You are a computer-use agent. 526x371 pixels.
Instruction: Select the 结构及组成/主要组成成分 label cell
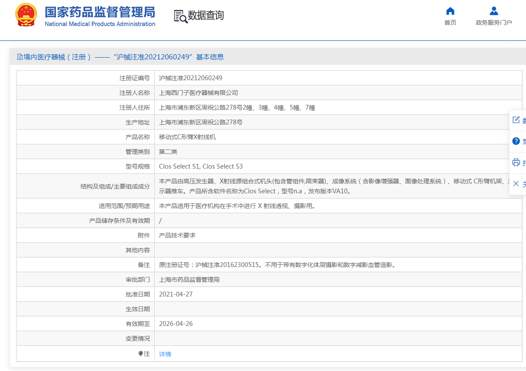coord(86,186)
